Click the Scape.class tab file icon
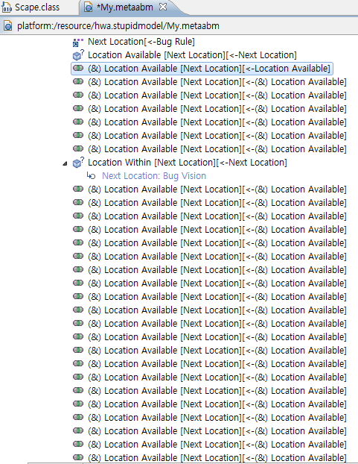The image size is (358, 464). [7, 7]
